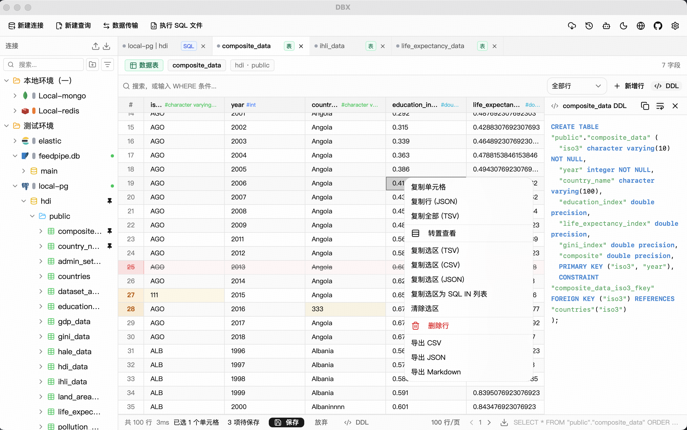Close the life_expectancy_data tab
Screen dimensions: 687x430
pyautogui.click(x=495, y=46)
